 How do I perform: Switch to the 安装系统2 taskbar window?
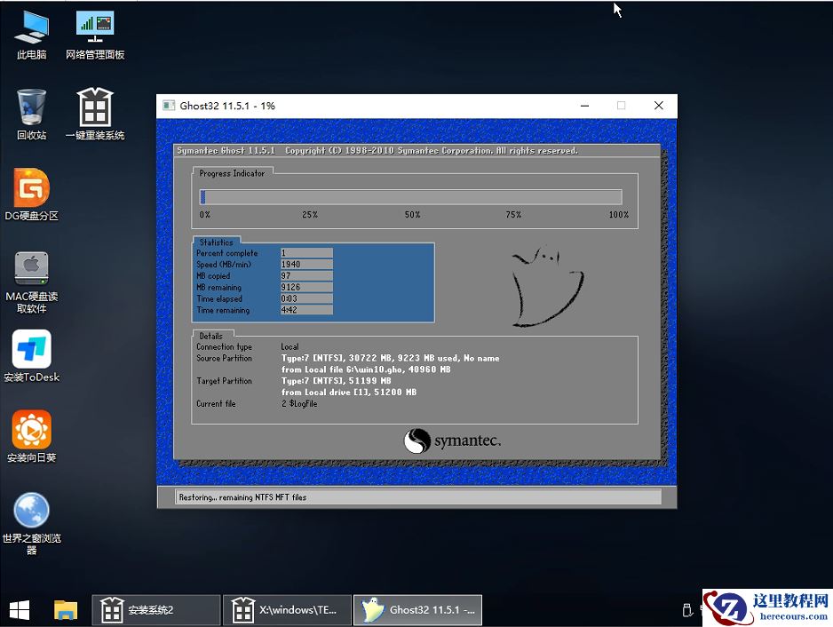(155, 610)
